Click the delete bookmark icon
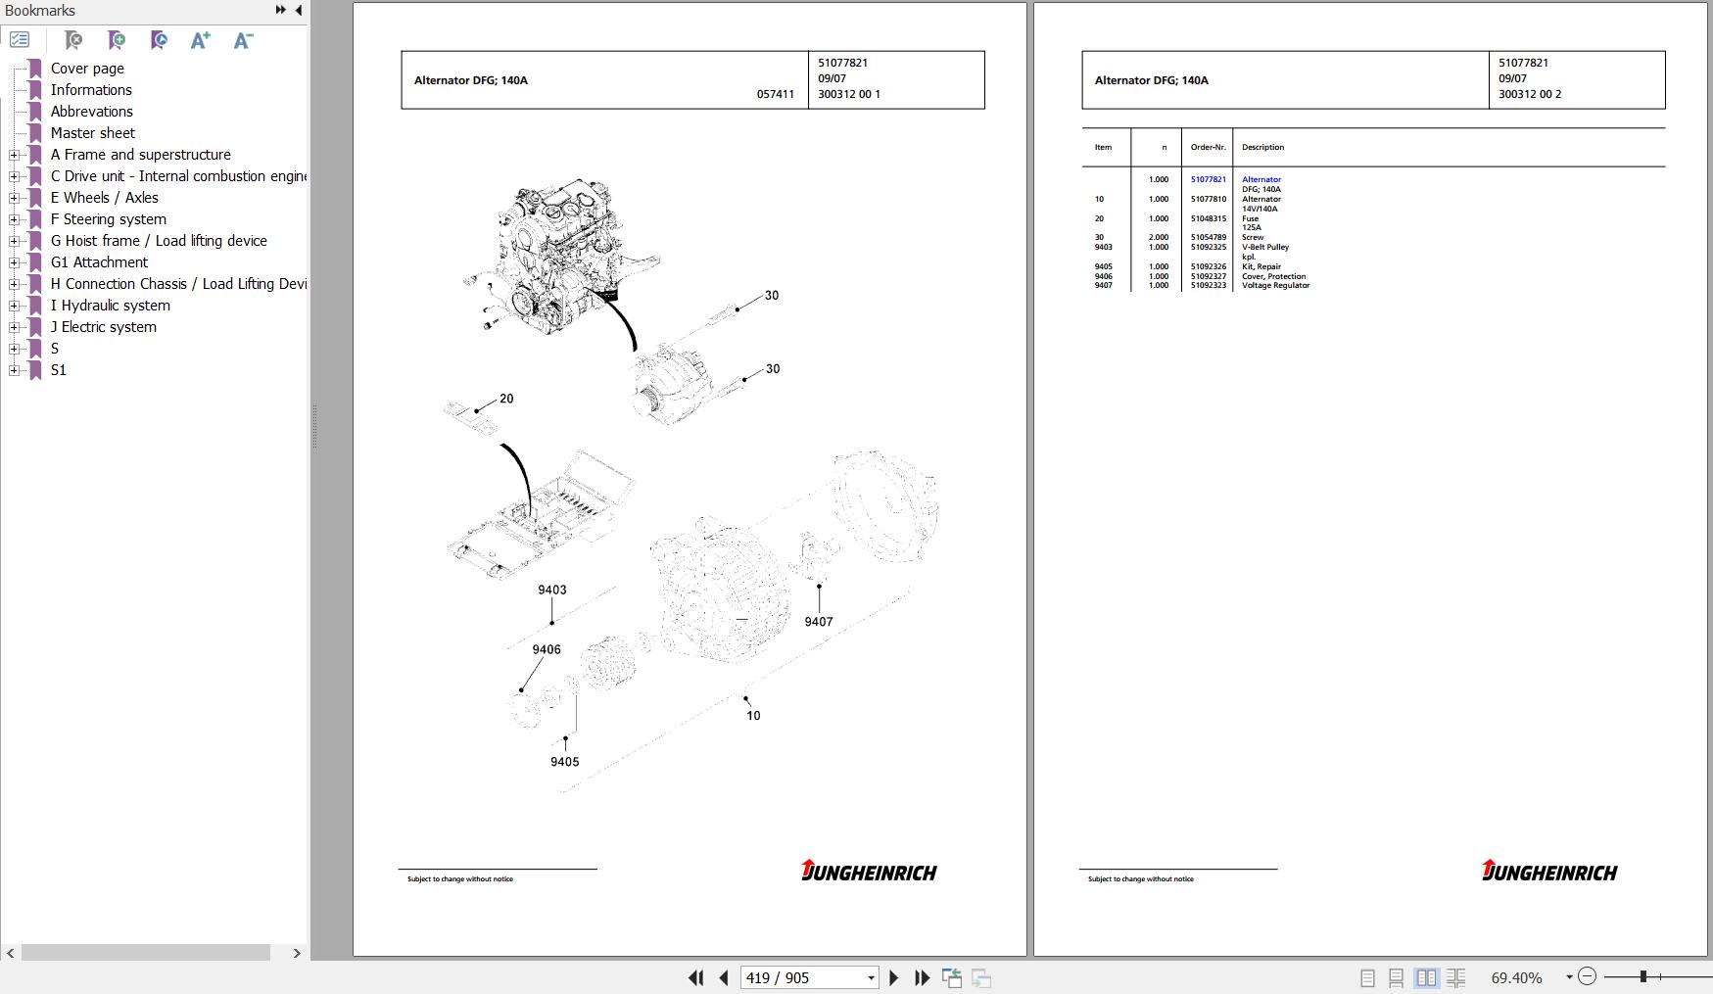 coord(73,40)
